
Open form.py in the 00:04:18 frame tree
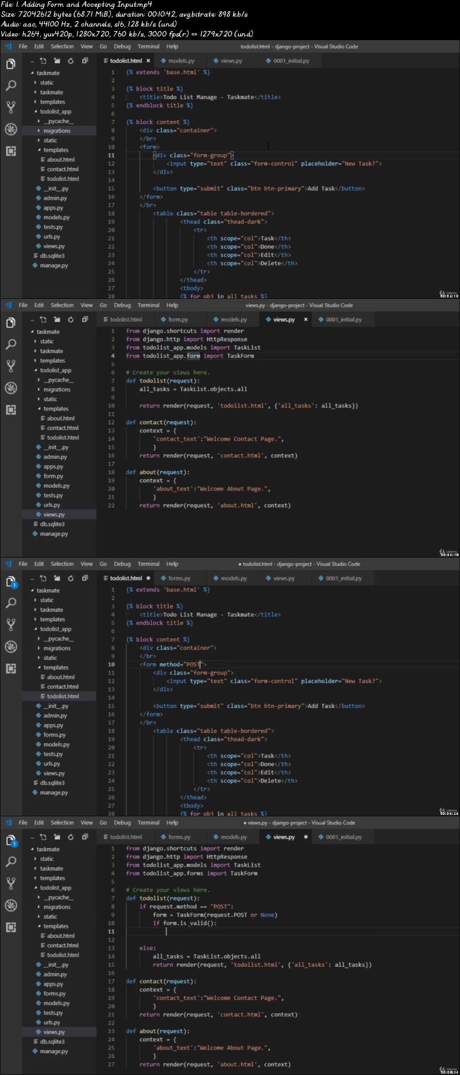(x=53, y=476)
